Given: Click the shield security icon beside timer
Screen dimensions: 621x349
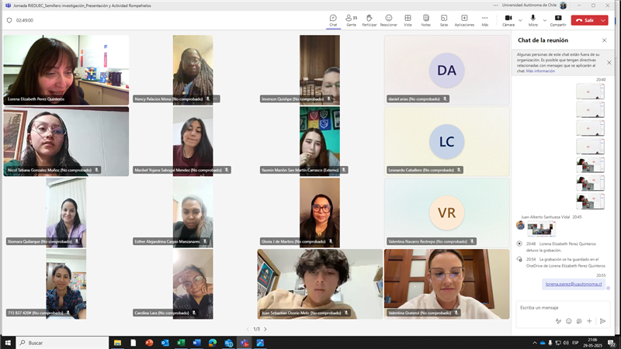Looking at the screenshot, I should click(9, 20).
